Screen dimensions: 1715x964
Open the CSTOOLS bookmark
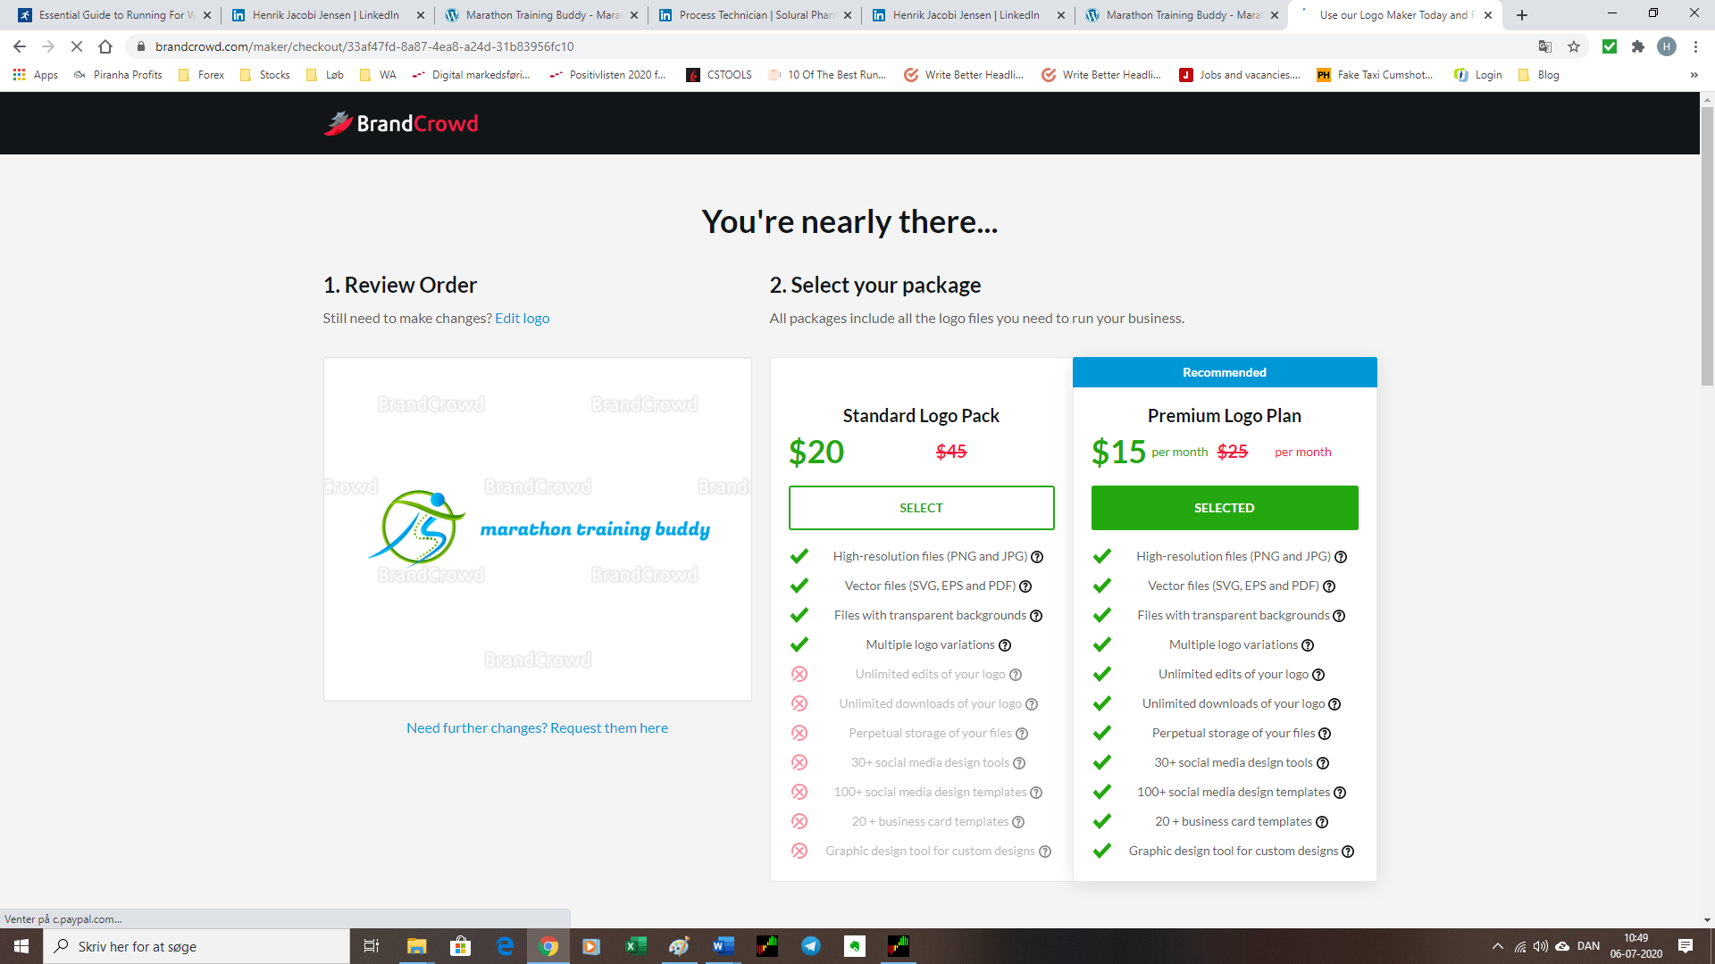click(x=719, y=75)
